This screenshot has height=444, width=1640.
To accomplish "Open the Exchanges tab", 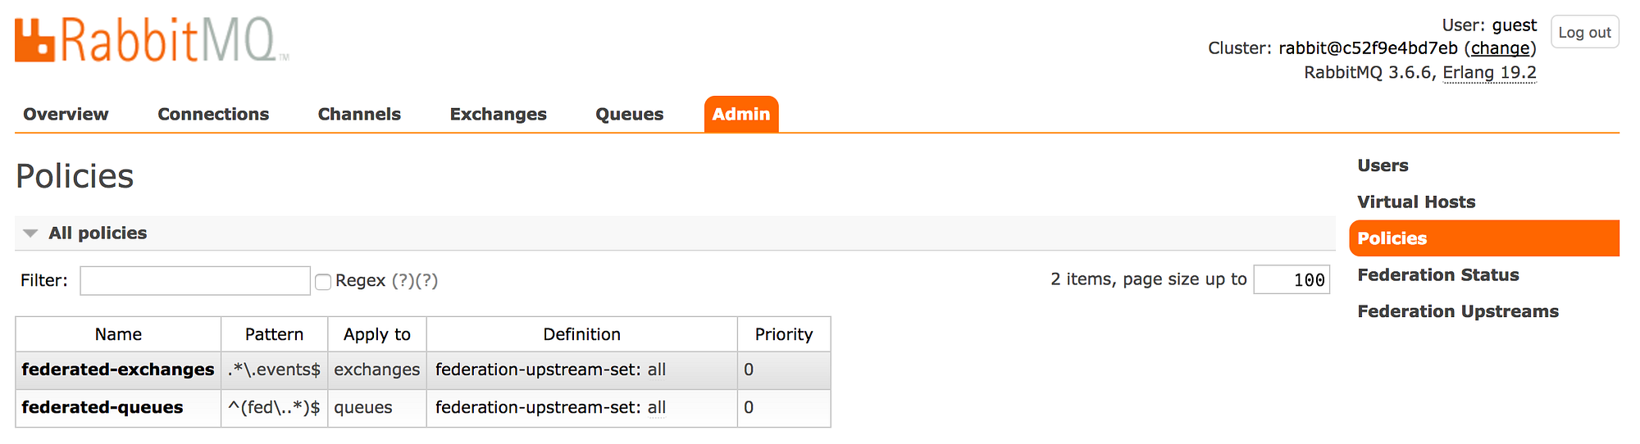I will point(498,115).
